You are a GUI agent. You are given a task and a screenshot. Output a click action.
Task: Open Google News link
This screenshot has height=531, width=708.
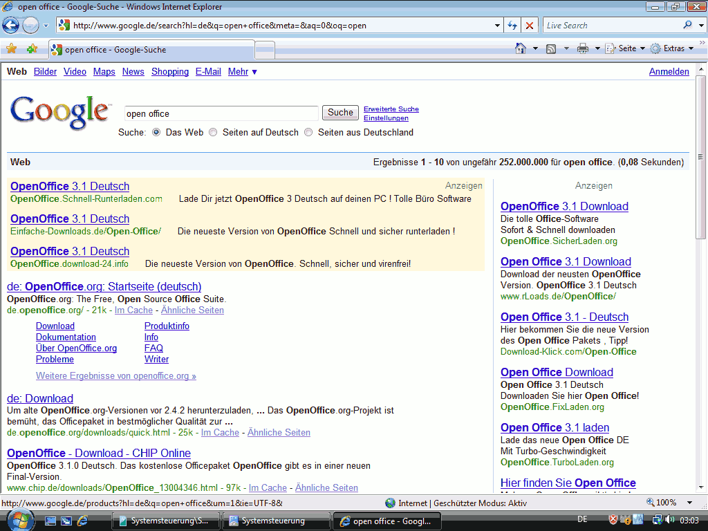[x=133, y=71]
